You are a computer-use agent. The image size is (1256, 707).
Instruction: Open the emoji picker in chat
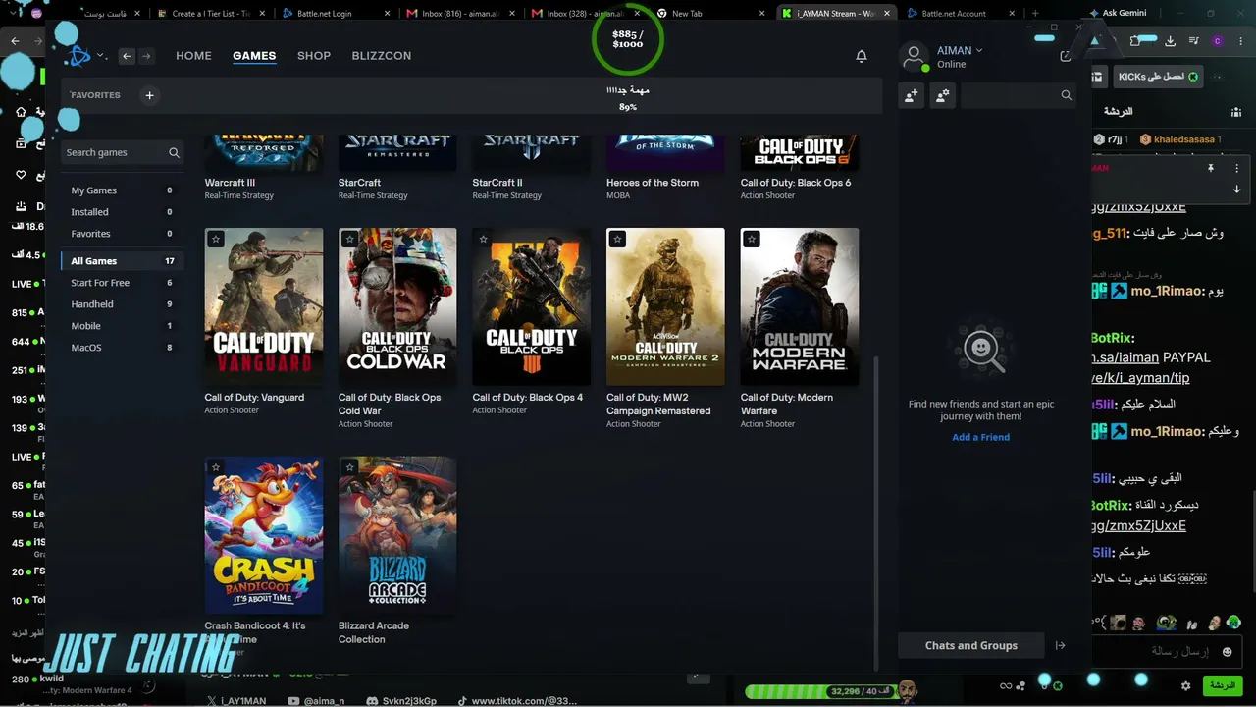[x=1227, y=651]
